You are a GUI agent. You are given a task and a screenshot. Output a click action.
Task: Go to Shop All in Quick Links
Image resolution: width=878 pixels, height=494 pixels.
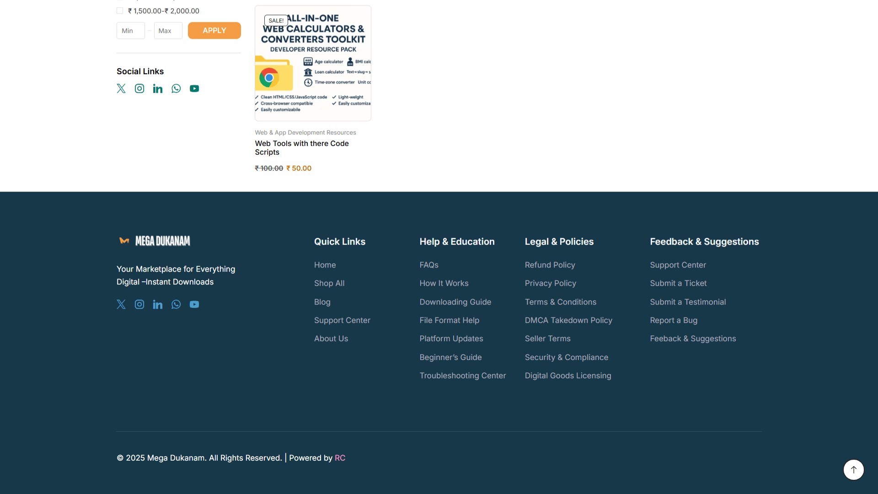(329, 284)
